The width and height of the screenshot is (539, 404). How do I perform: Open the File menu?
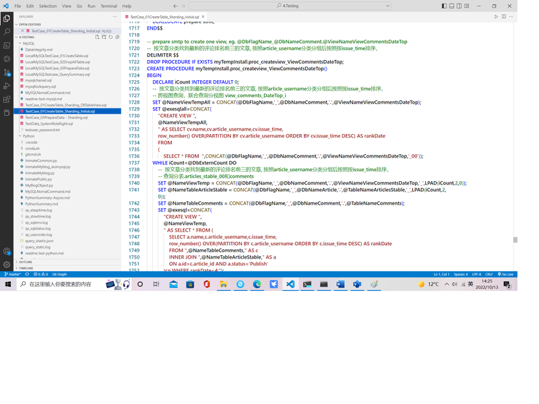point(18,6)
